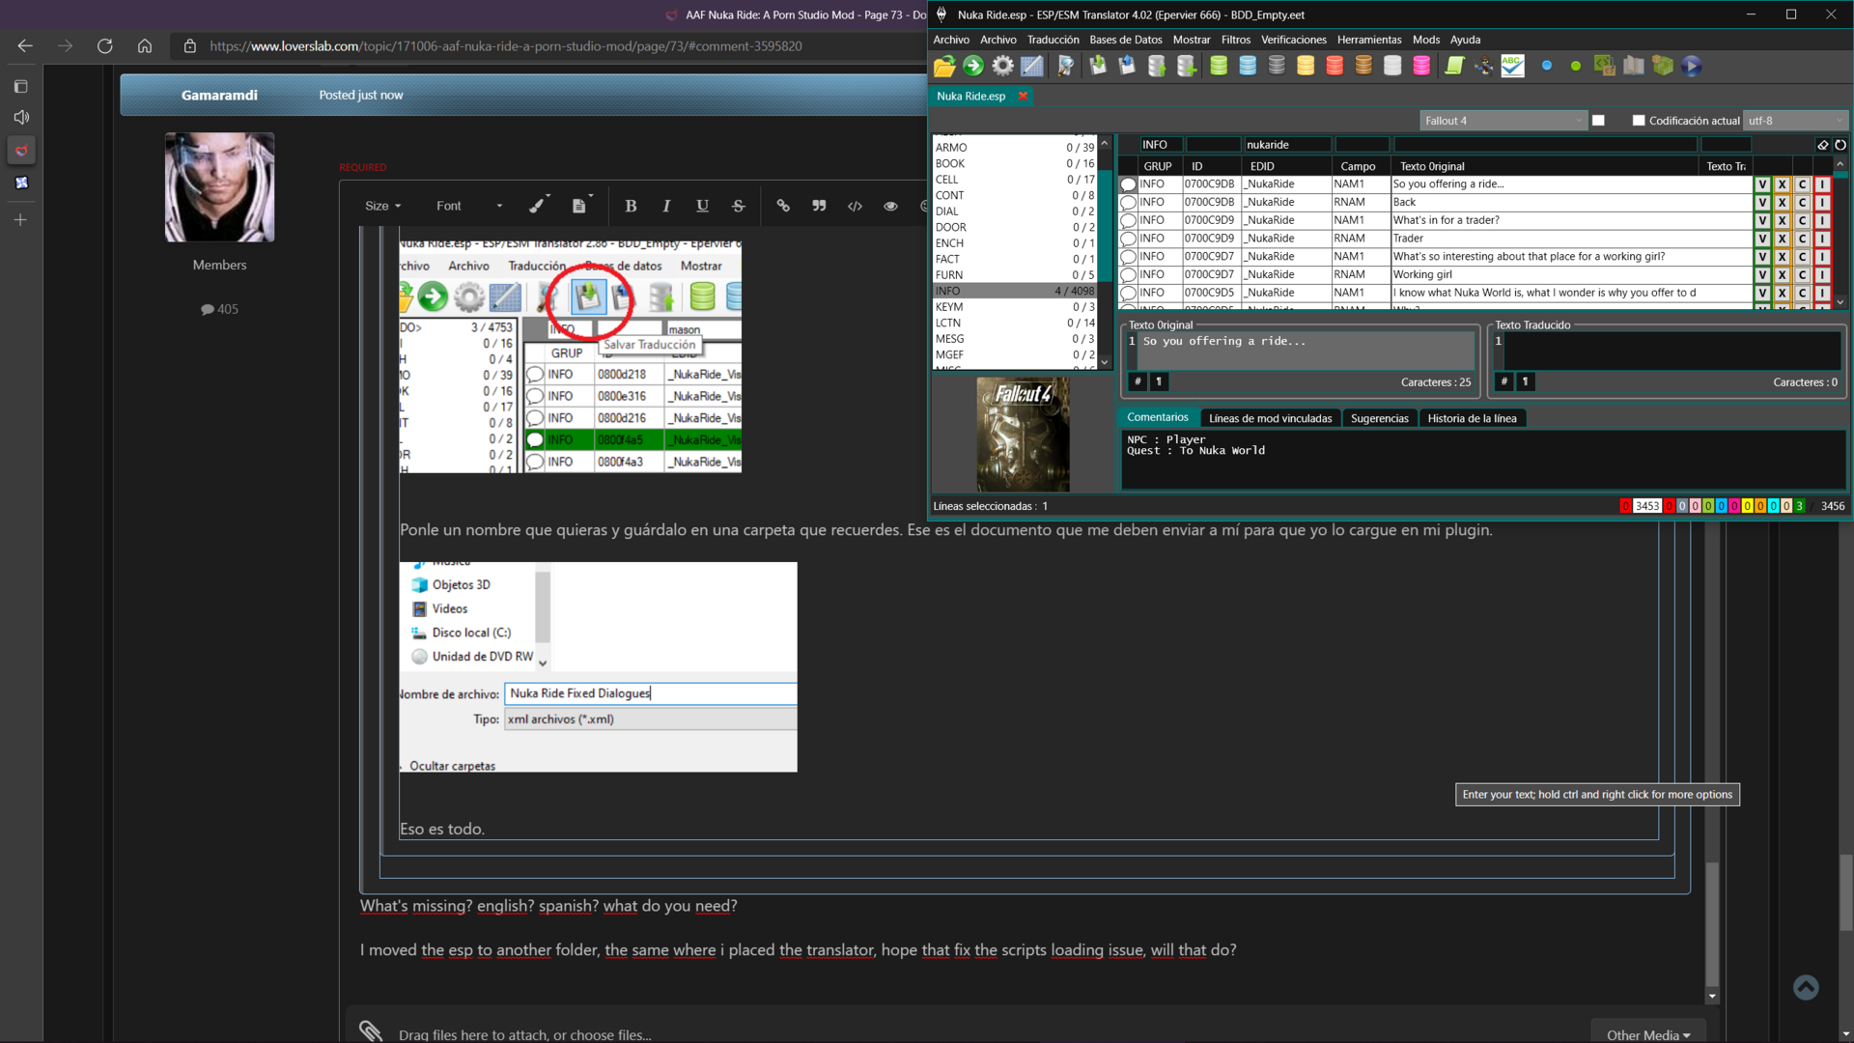Screen dimensions: 1854x1043
Task: Reload the browser page
Action: pyautogui.click(x=104, y=45)
